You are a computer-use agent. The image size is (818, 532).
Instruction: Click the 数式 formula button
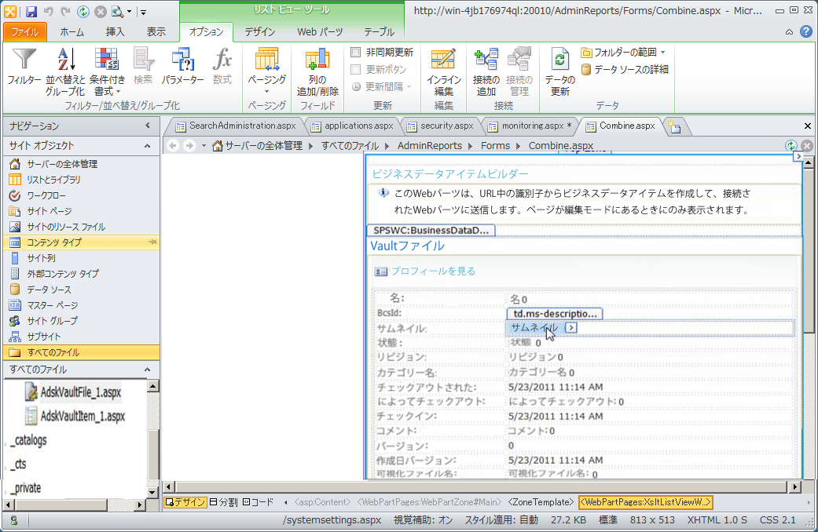(x=222, y=66)
